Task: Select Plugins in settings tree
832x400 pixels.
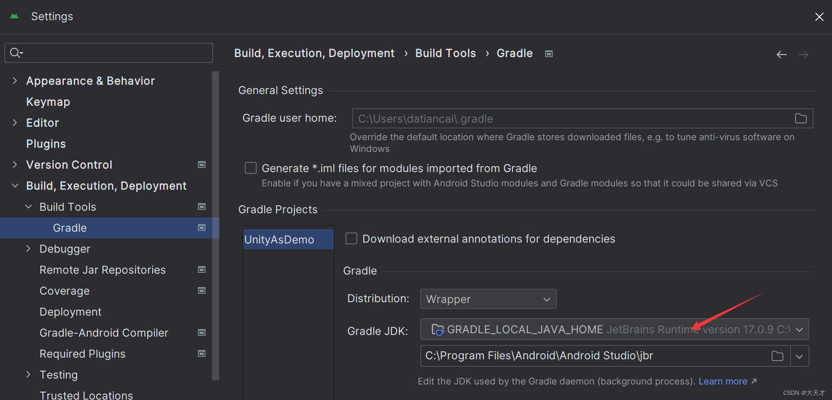Action: pos(46,144)
